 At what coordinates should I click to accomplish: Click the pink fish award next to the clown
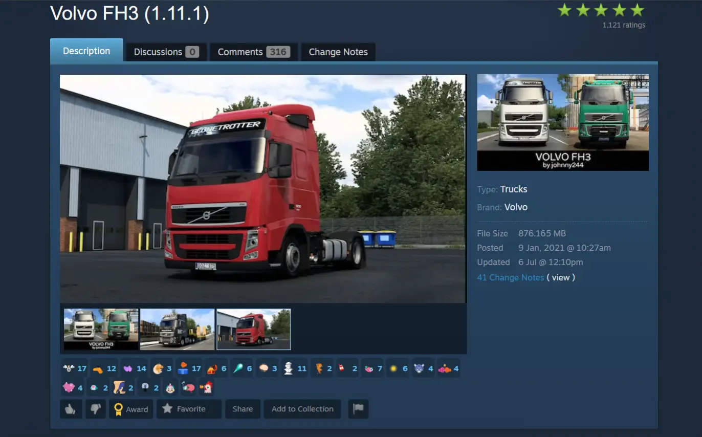point(188,387)
